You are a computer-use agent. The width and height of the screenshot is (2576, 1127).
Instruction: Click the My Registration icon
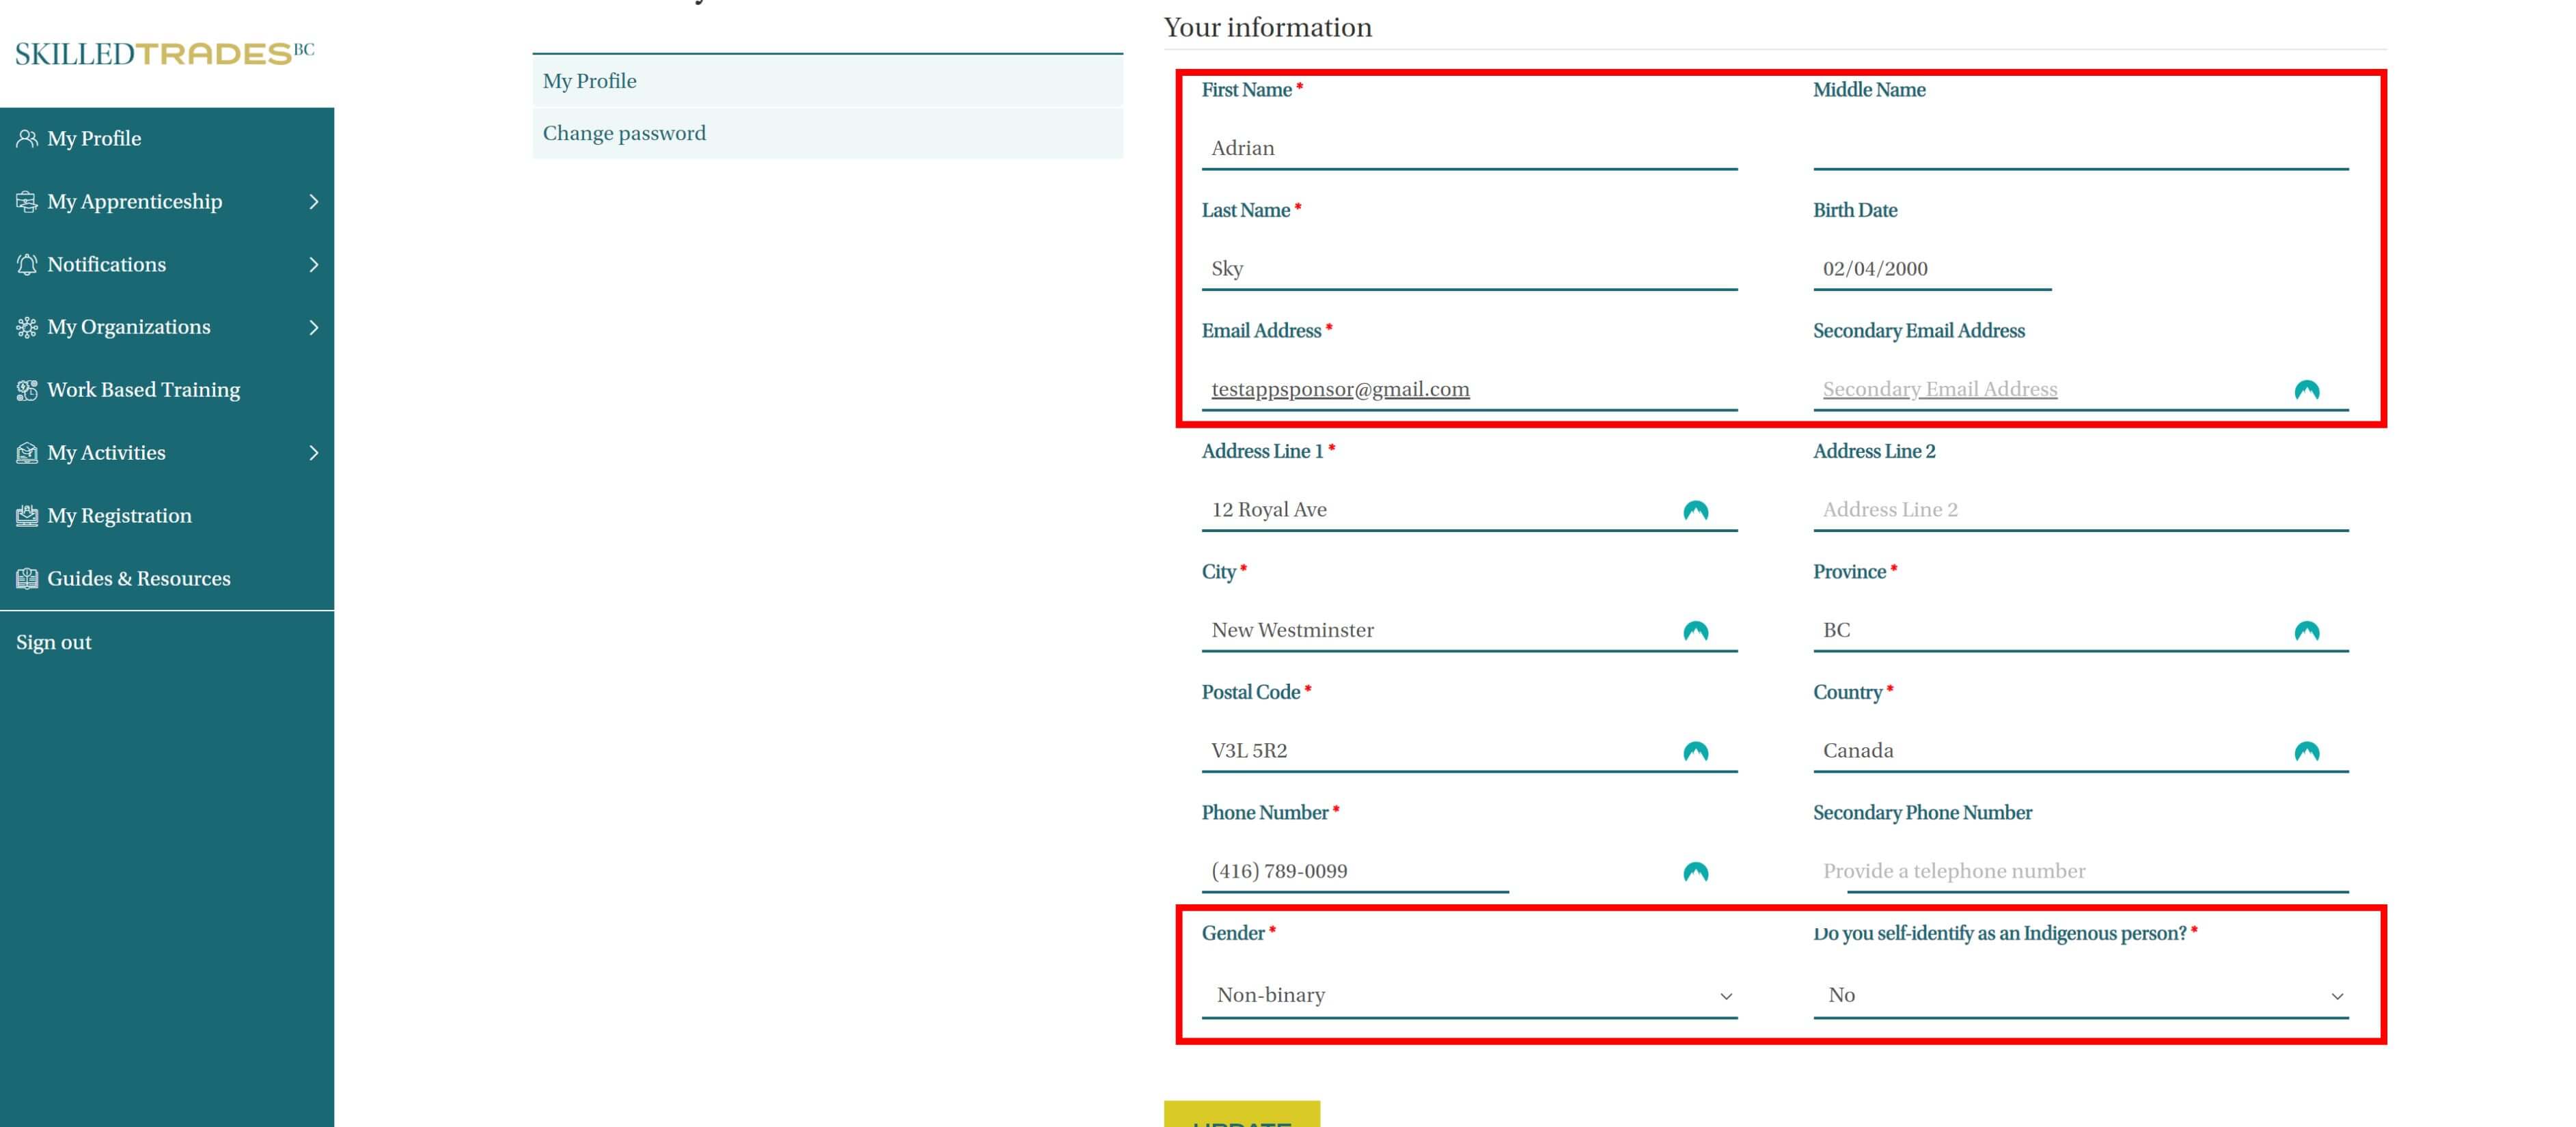(x=27, y=515)
